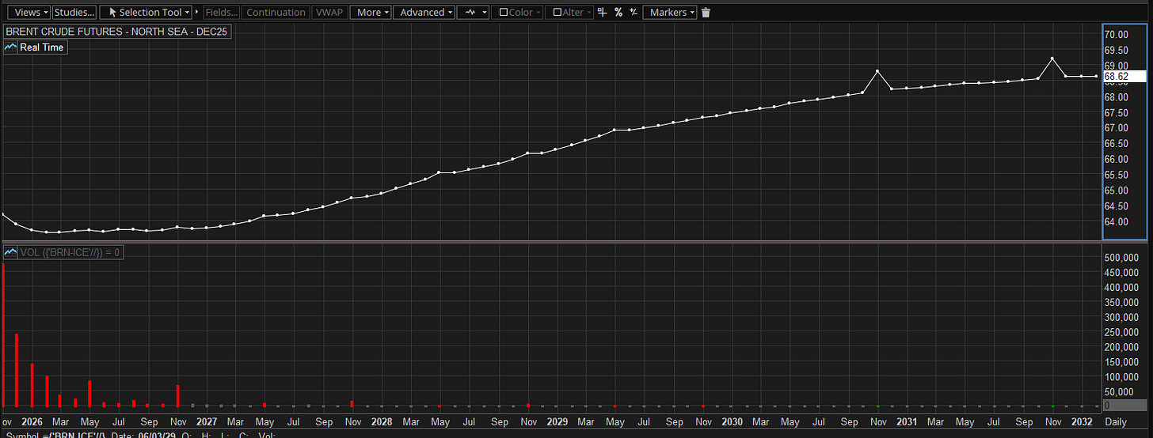Click the 64.00 price axis label
Image resolution: width=1153 pixels, height=438 pixels.
click(x=1117, y=222)
